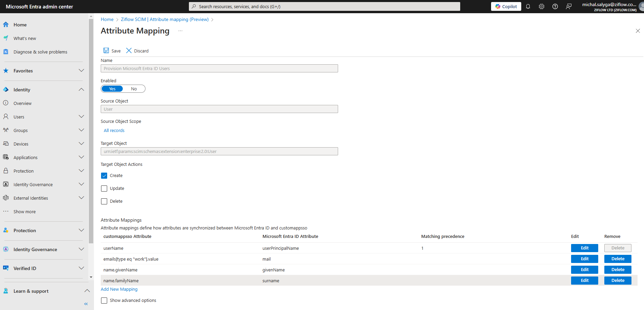Open the feedback icon in header
Screen dimensions: 644x310
[569, 6]
